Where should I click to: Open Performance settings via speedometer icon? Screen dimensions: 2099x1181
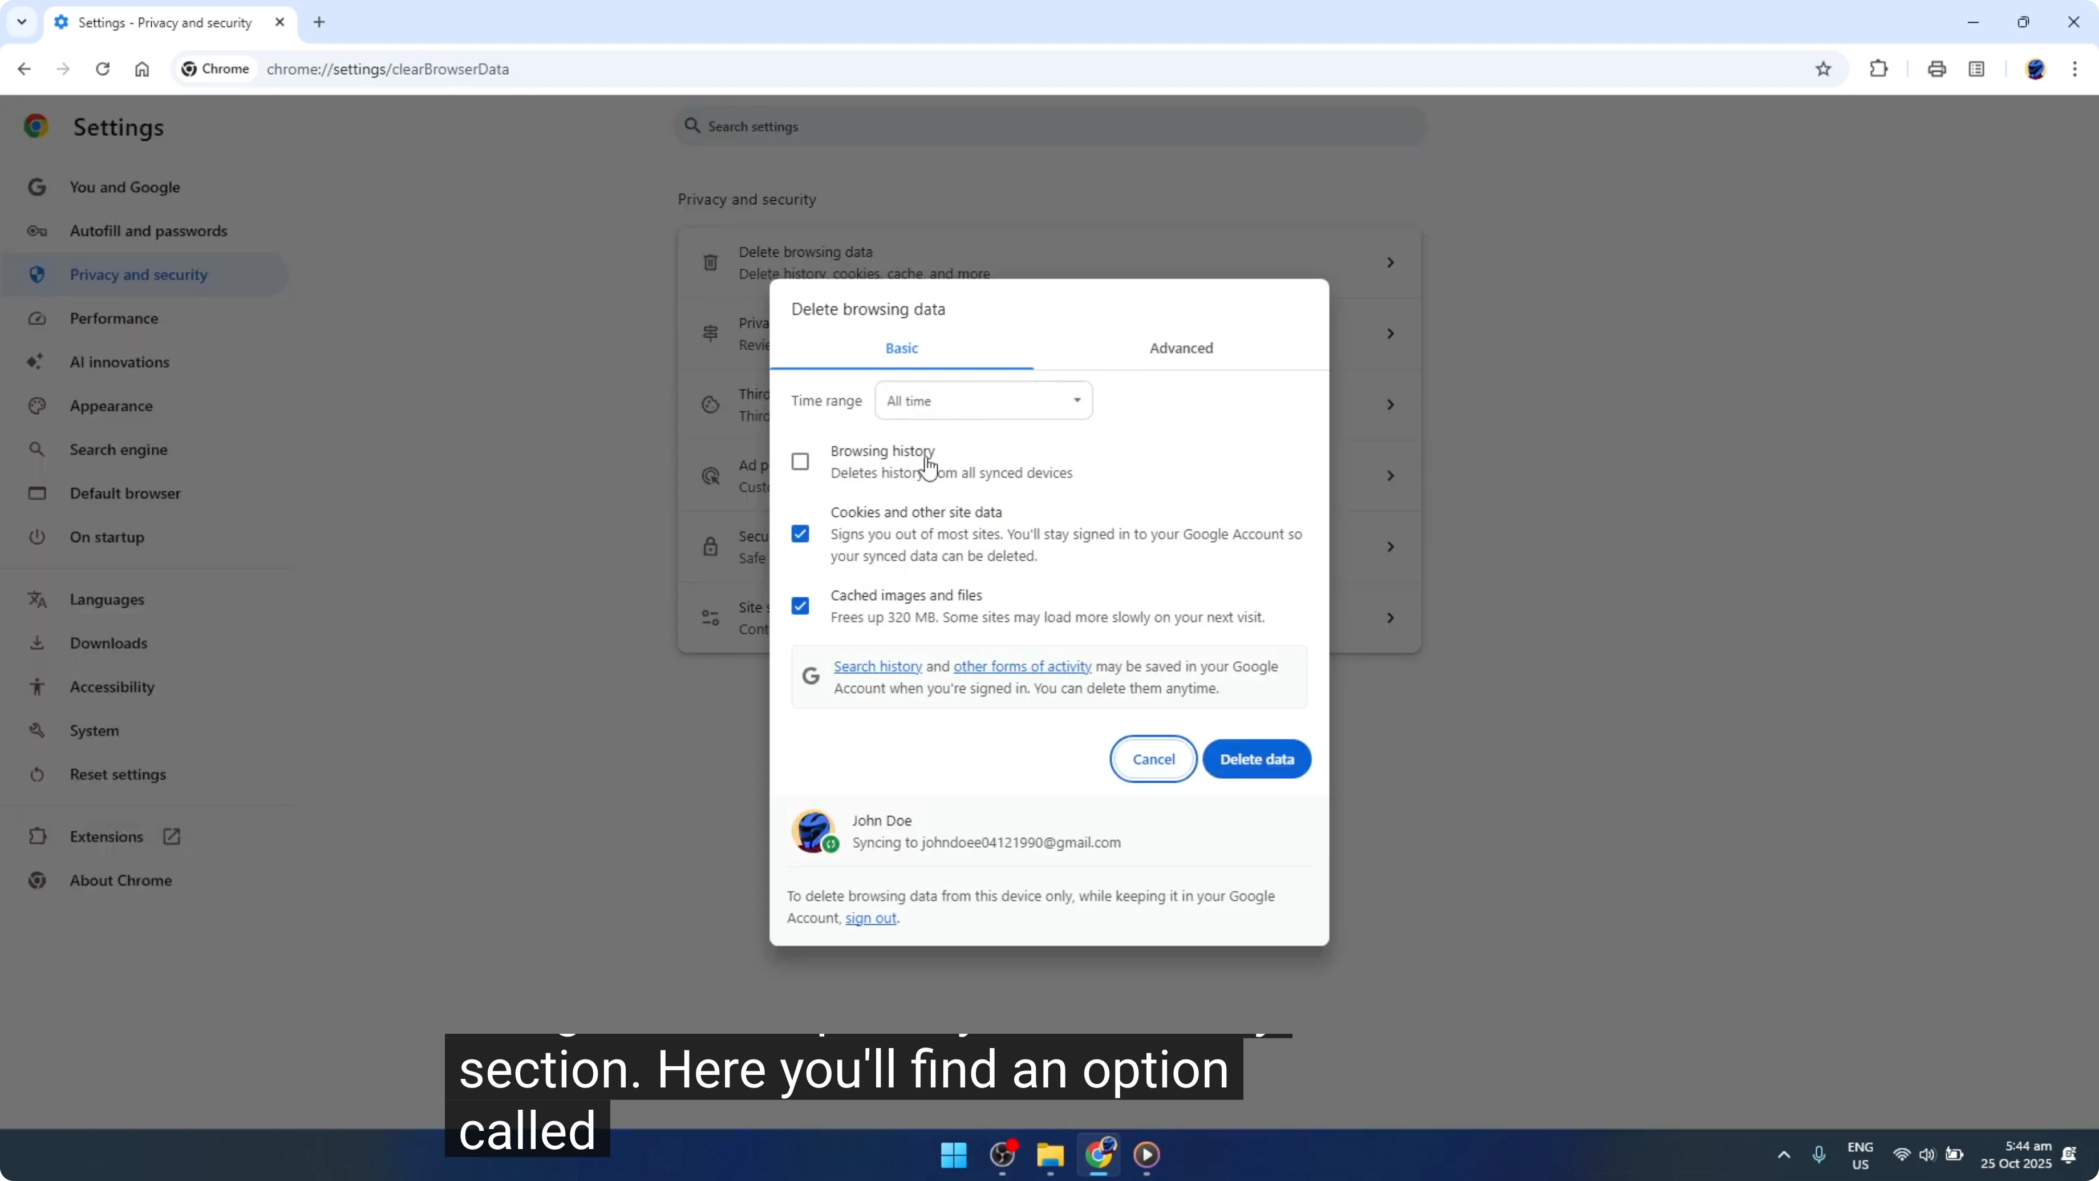click(x=37, y=319)
